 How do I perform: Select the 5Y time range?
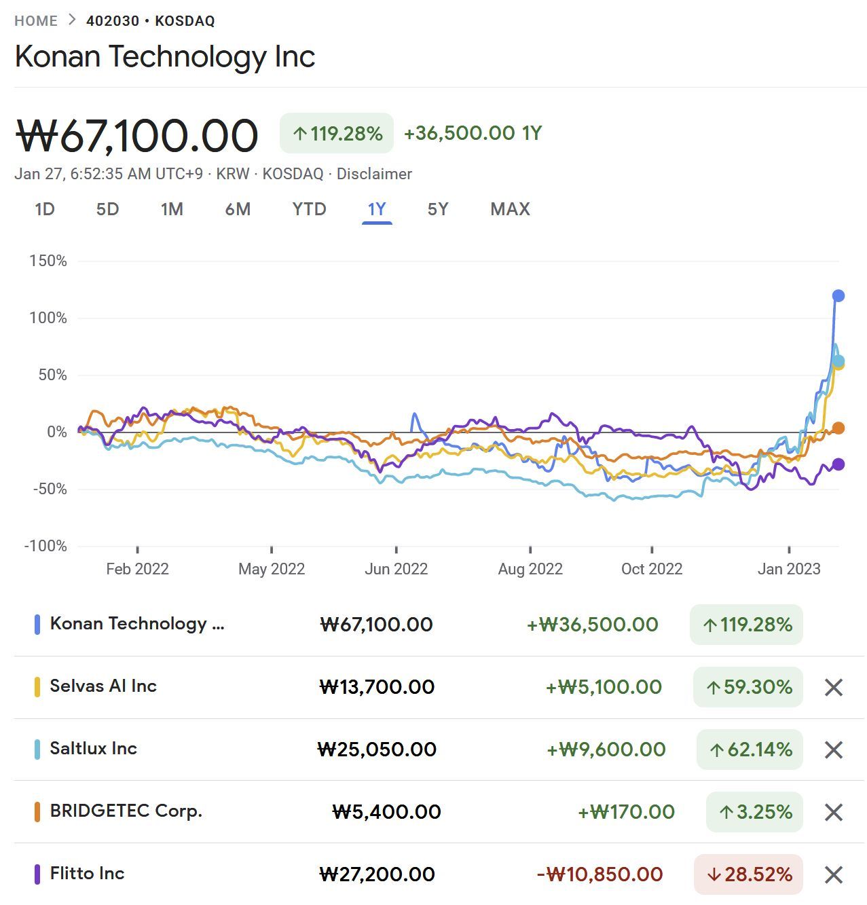tap(438, 209)
